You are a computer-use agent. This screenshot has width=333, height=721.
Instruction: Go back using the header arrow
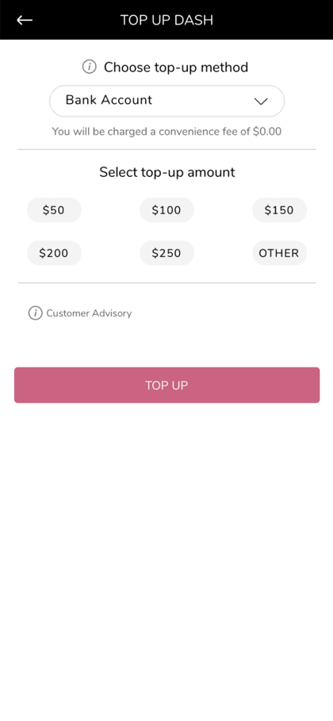[x=25, y=20]
